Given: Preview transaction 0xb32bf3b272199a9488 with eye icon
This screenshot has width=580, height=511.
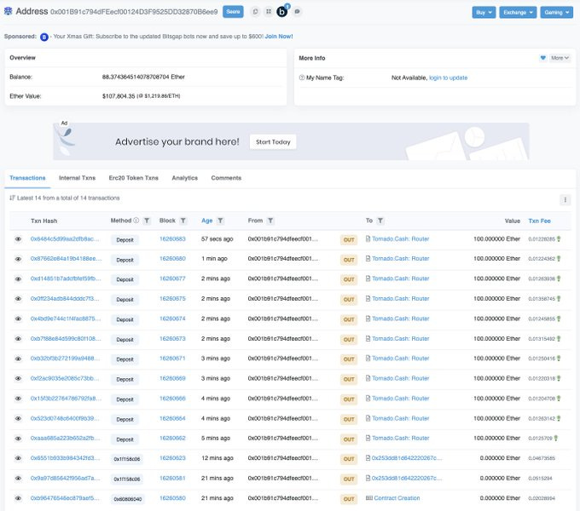Looking at the screenshot, I should pos(18,359).
